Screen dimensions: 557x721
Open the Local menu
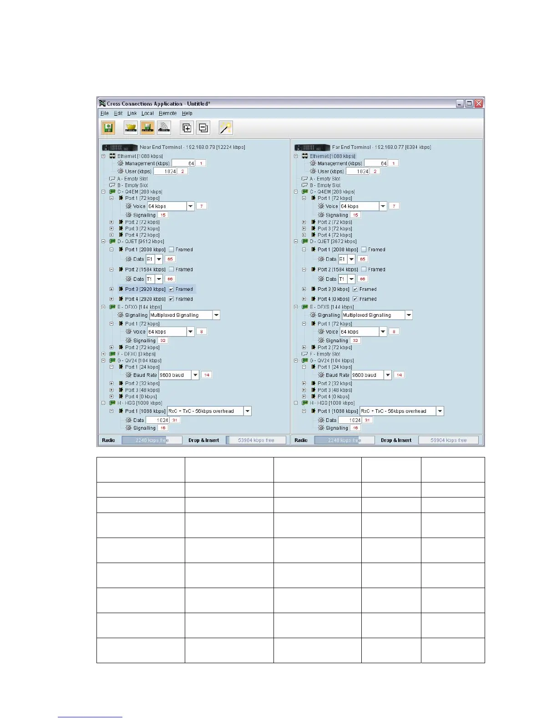click(147, 113)
